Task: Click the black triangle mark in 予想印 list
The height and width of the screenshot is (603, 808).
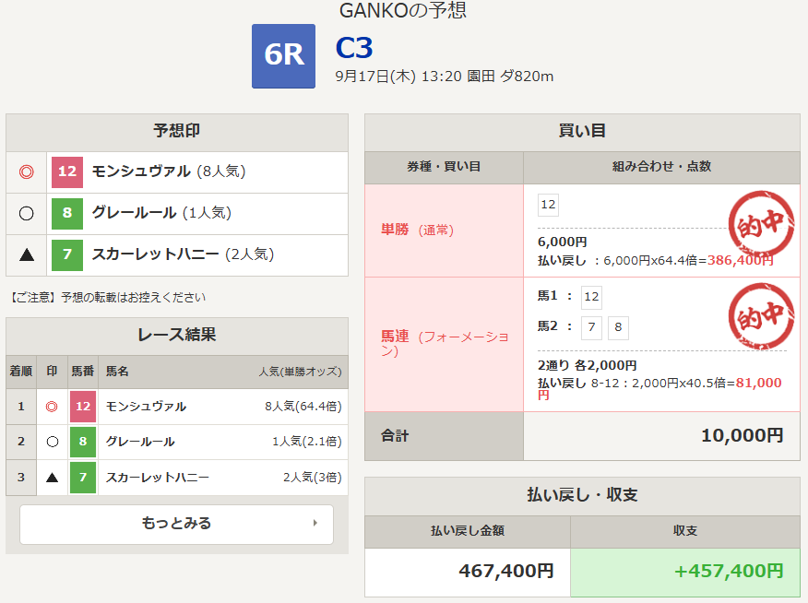Action: (x=26, y=254)
